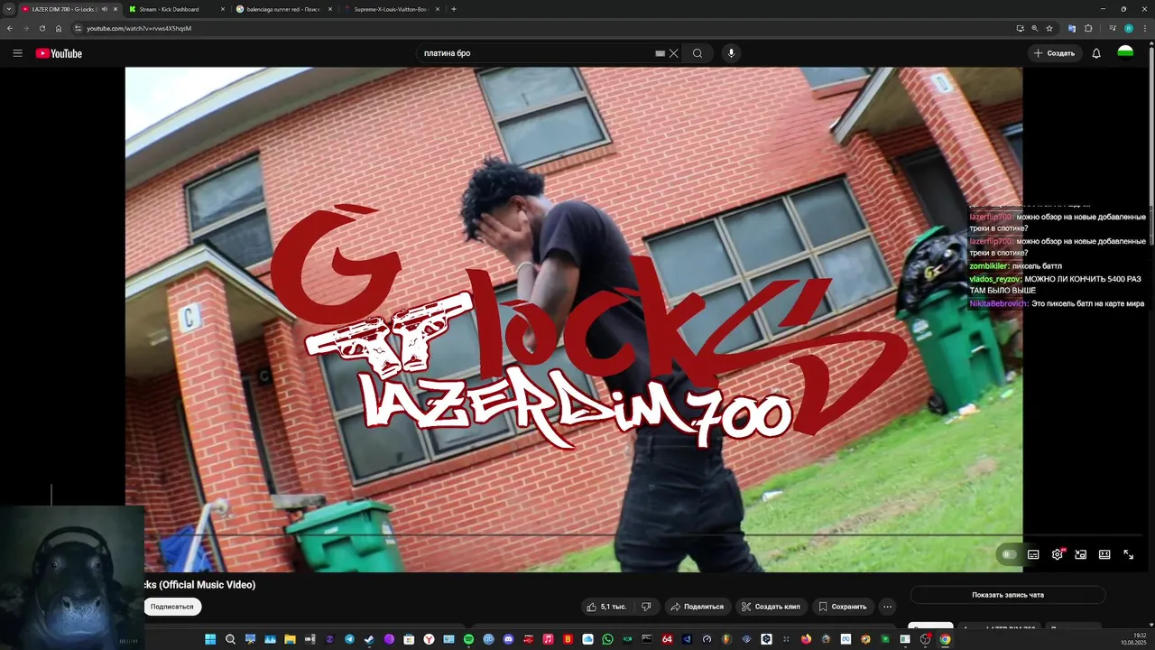The height and width of the screenshot is (650, 1155).
Task: Open the on-screen keyboard in search box
Action: coord(660,53)
